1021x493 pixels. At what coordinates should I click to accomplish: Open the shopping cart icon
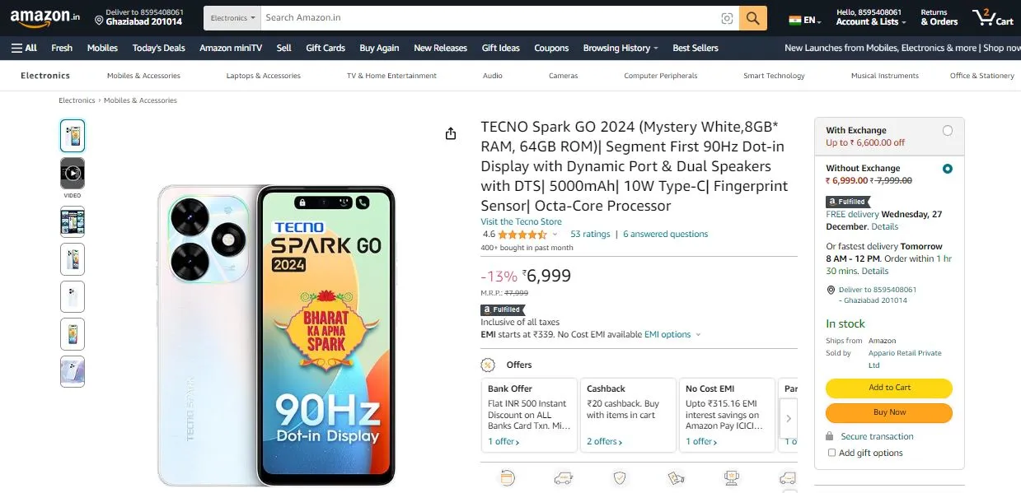(992, 17)
